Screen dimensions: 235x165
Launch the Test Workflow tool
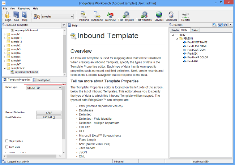pos(144,15)
